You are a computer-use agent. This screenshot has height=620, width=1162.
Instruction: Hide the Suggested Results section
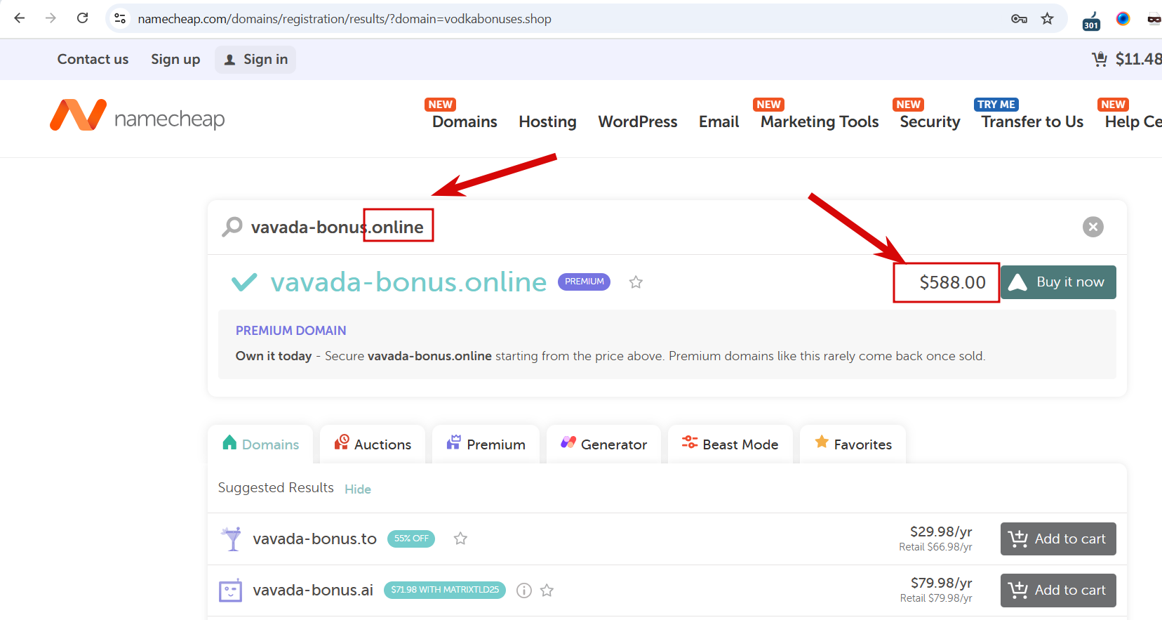point(358,489)
